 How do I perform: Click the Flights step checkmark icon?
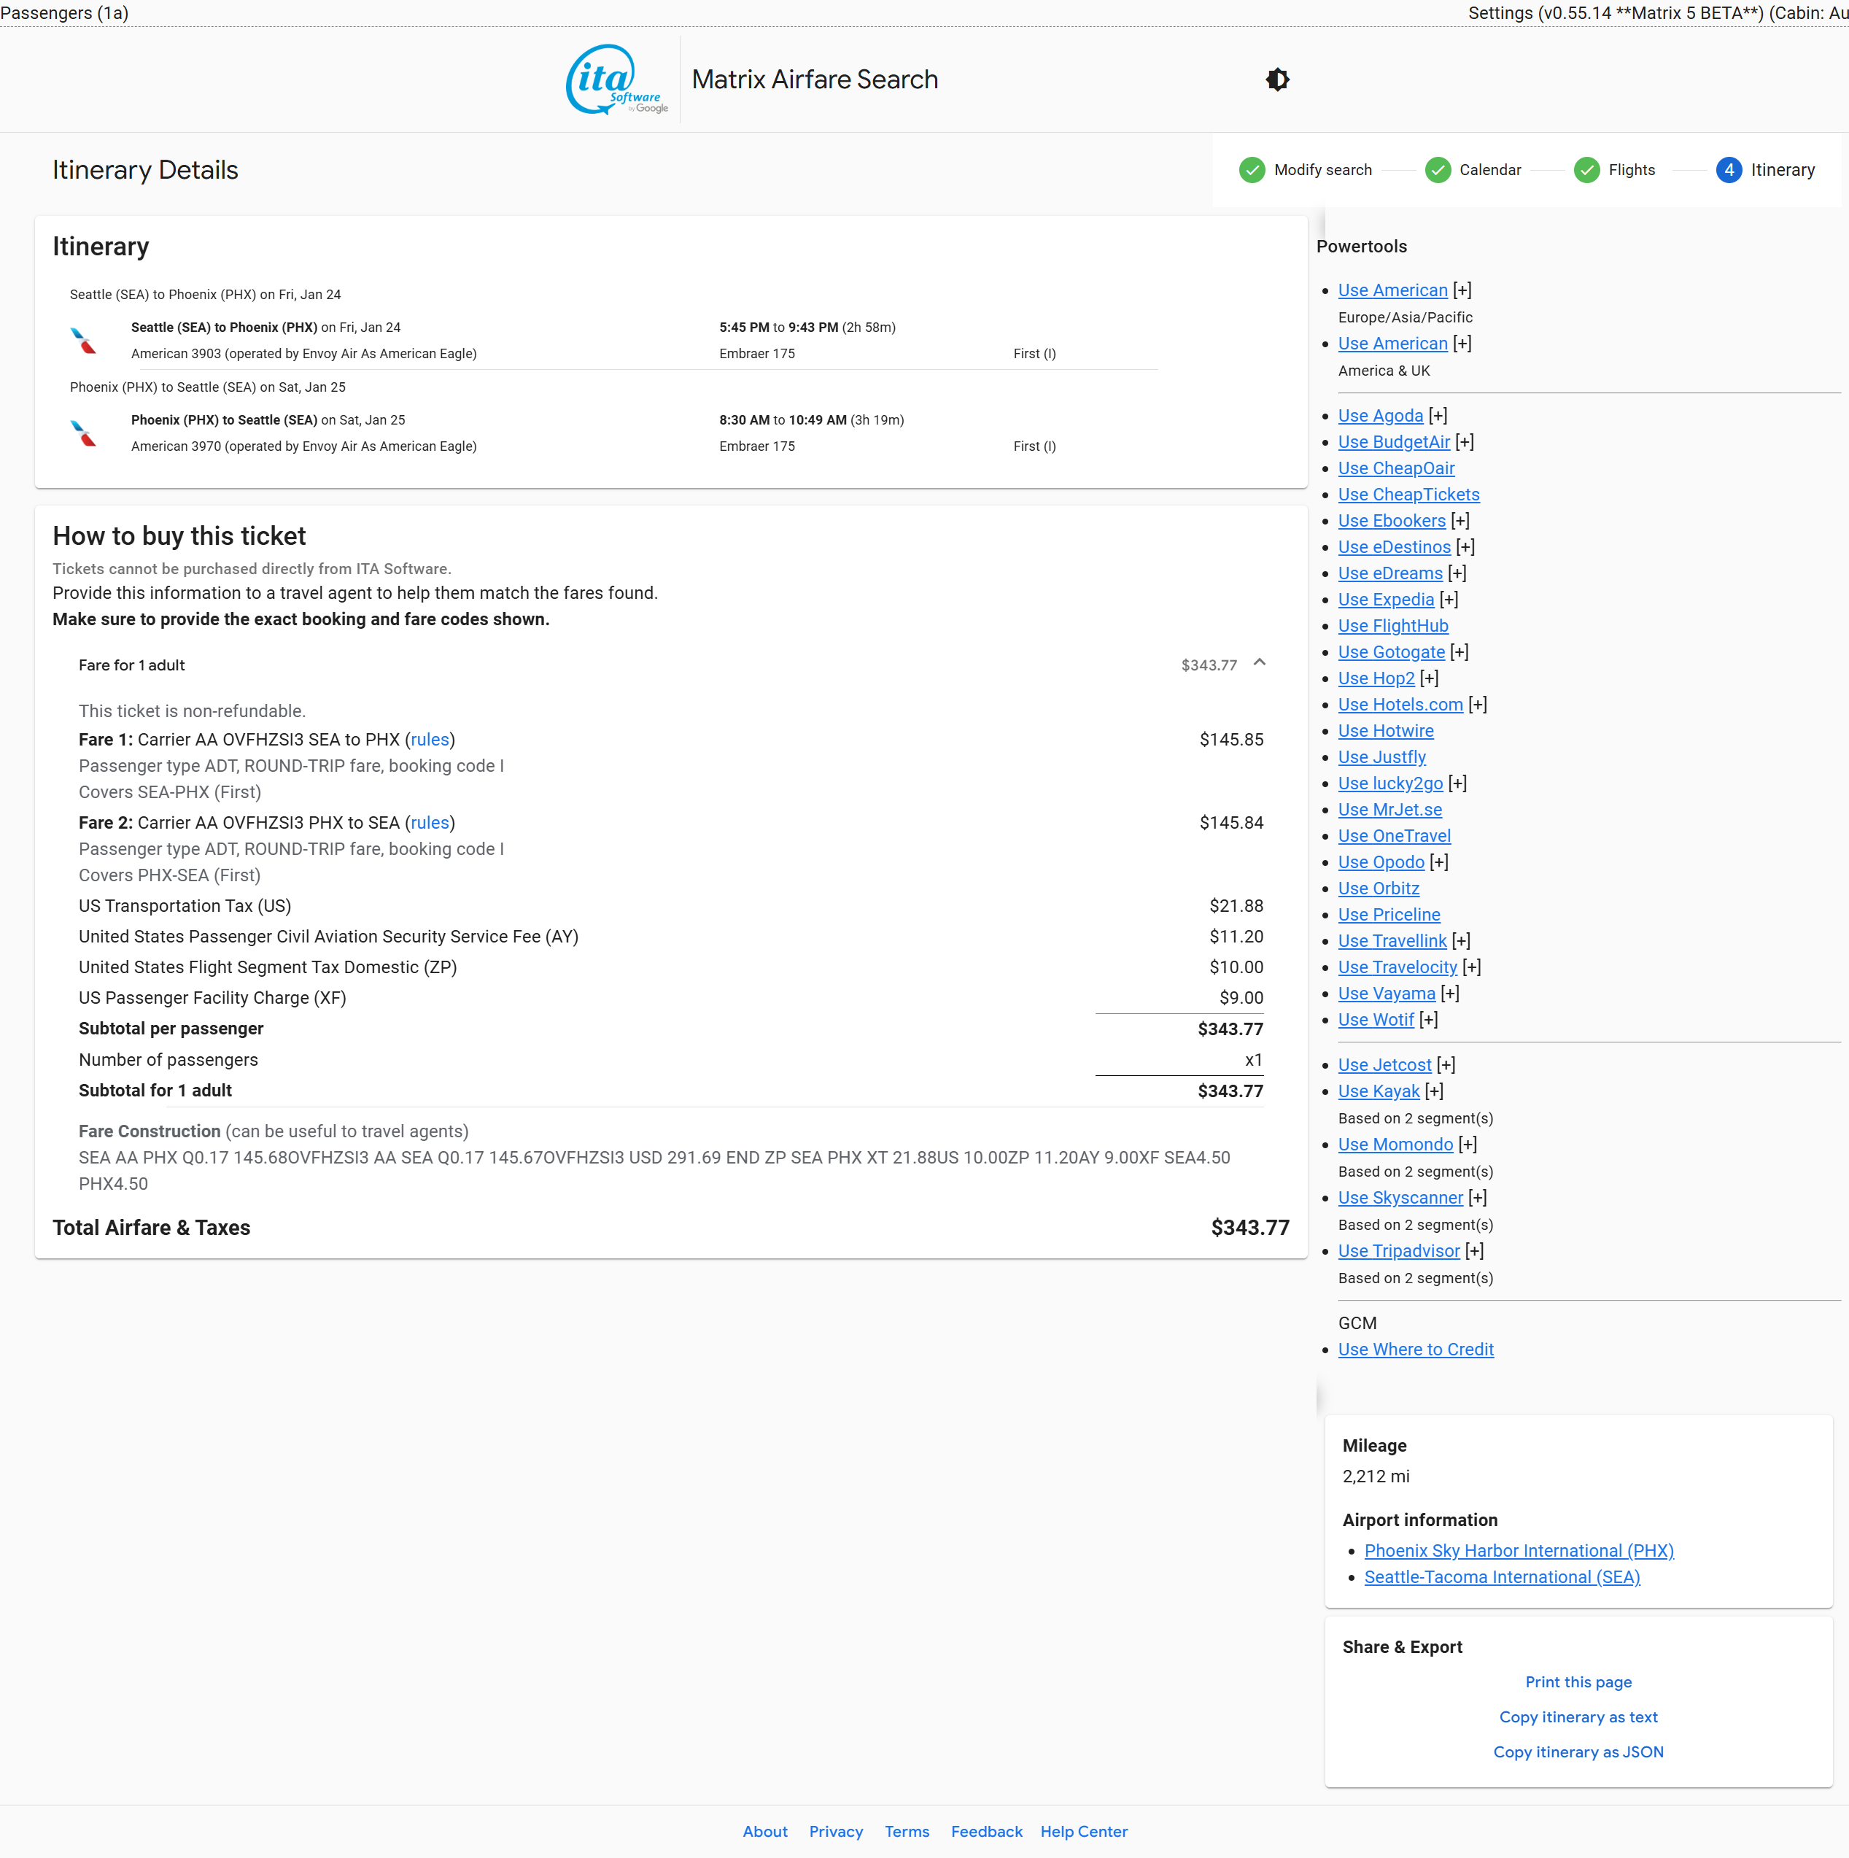coord(1586,170)
